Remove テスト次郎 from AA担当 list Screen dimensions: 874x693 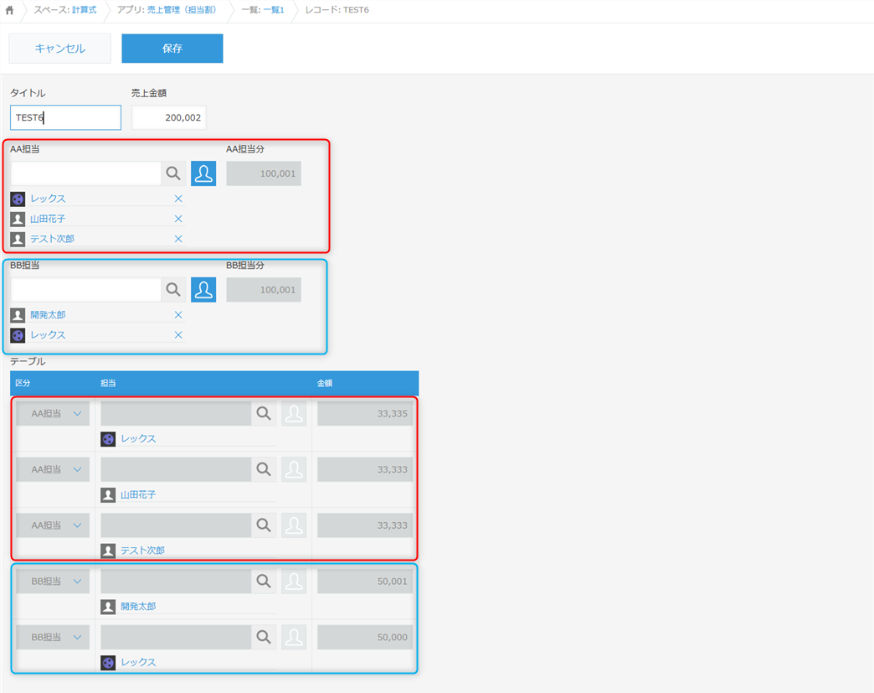point(178,239)
